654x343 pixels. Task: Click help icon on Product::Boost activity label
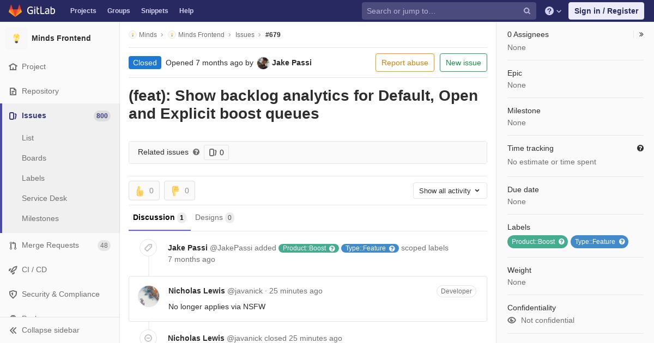tap(332, 248)
